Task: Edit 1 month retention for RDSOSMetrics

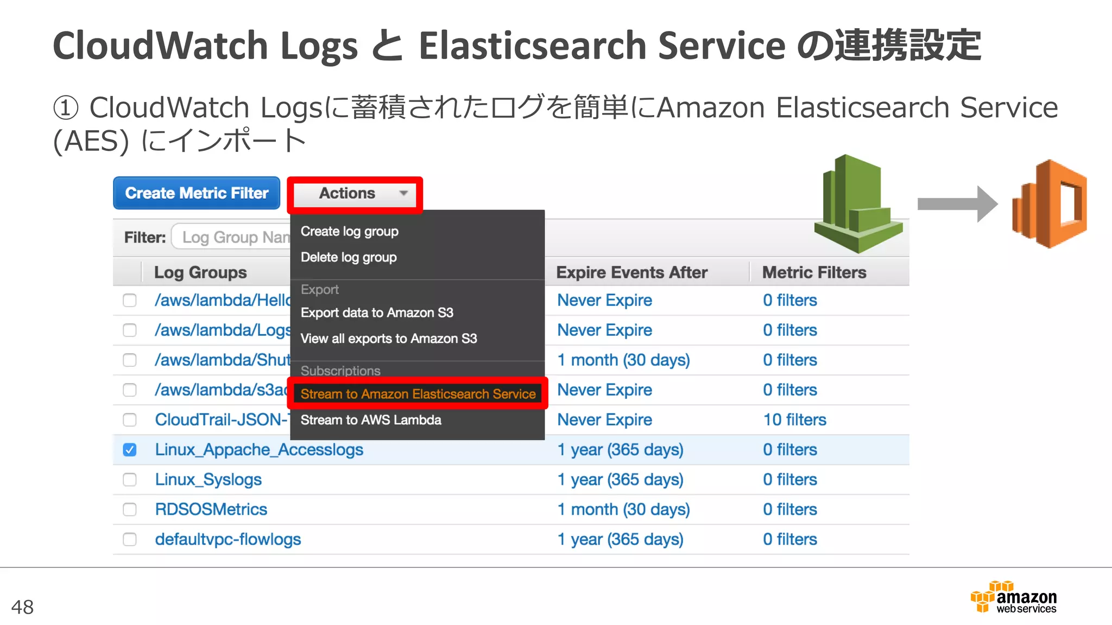Action: [624, 509]
